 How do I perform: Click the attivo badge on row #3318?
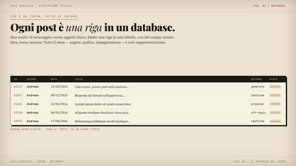pos(275,113)
